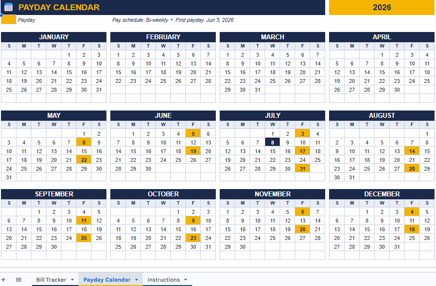Screen dimensions: 436x286
Task: Click the calendar icon beside Payday Calendar title
Action: coord(8,7)
